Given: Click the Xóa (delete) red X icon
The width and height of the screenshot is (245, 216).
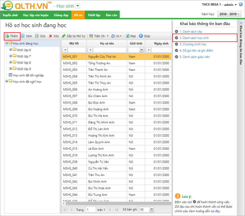Looking at the screenshot, I should (51, 36).
